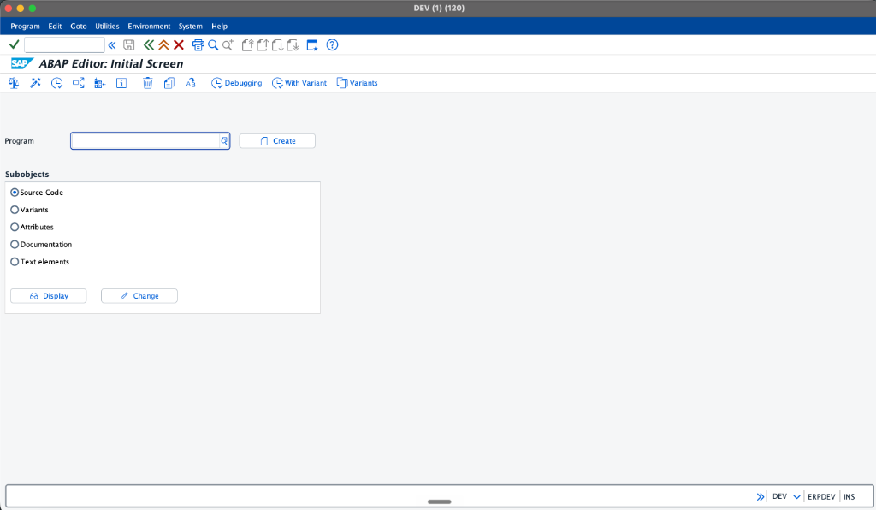Screen dimensions: 876x510
Task: Click the status bar resize handle
Action: pos(439,501)
